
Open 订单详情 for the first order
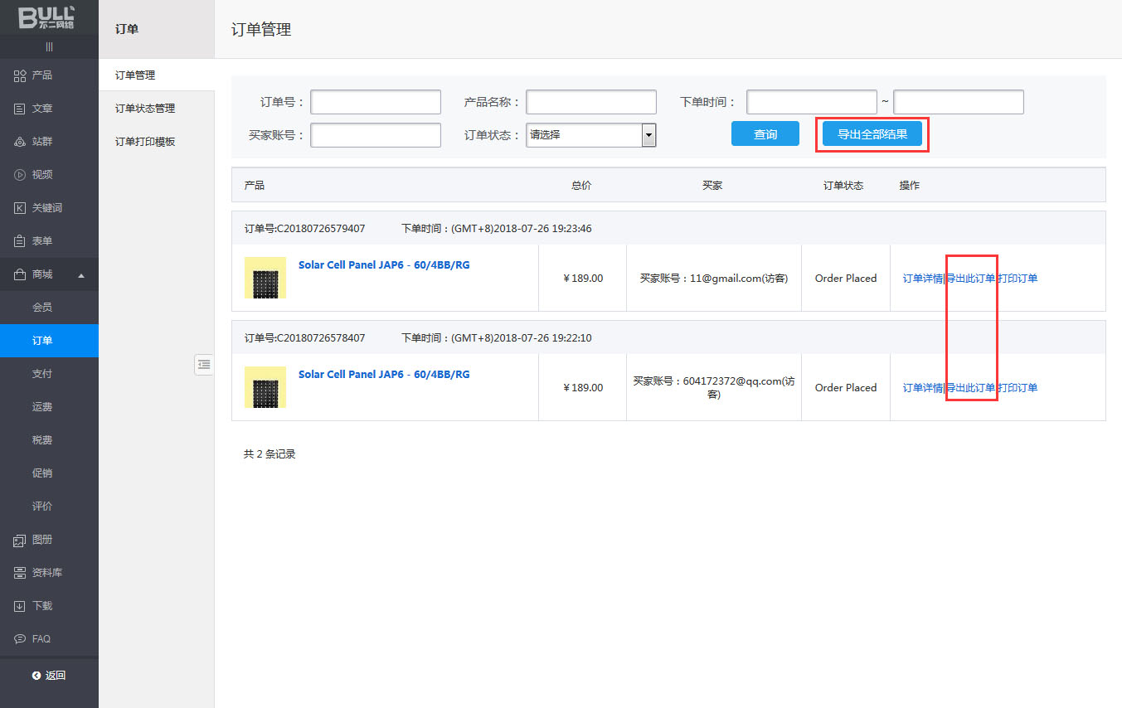(922, 279)
